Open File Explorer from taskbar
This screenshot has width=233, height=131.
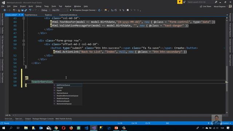click(26, 128)
